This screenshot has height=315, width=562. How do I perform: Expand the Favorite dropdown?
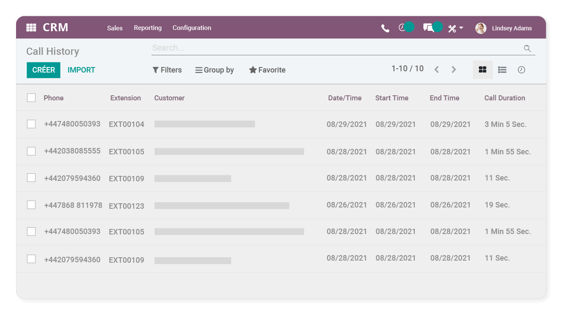pyautogui.click(x=267, y=70)
